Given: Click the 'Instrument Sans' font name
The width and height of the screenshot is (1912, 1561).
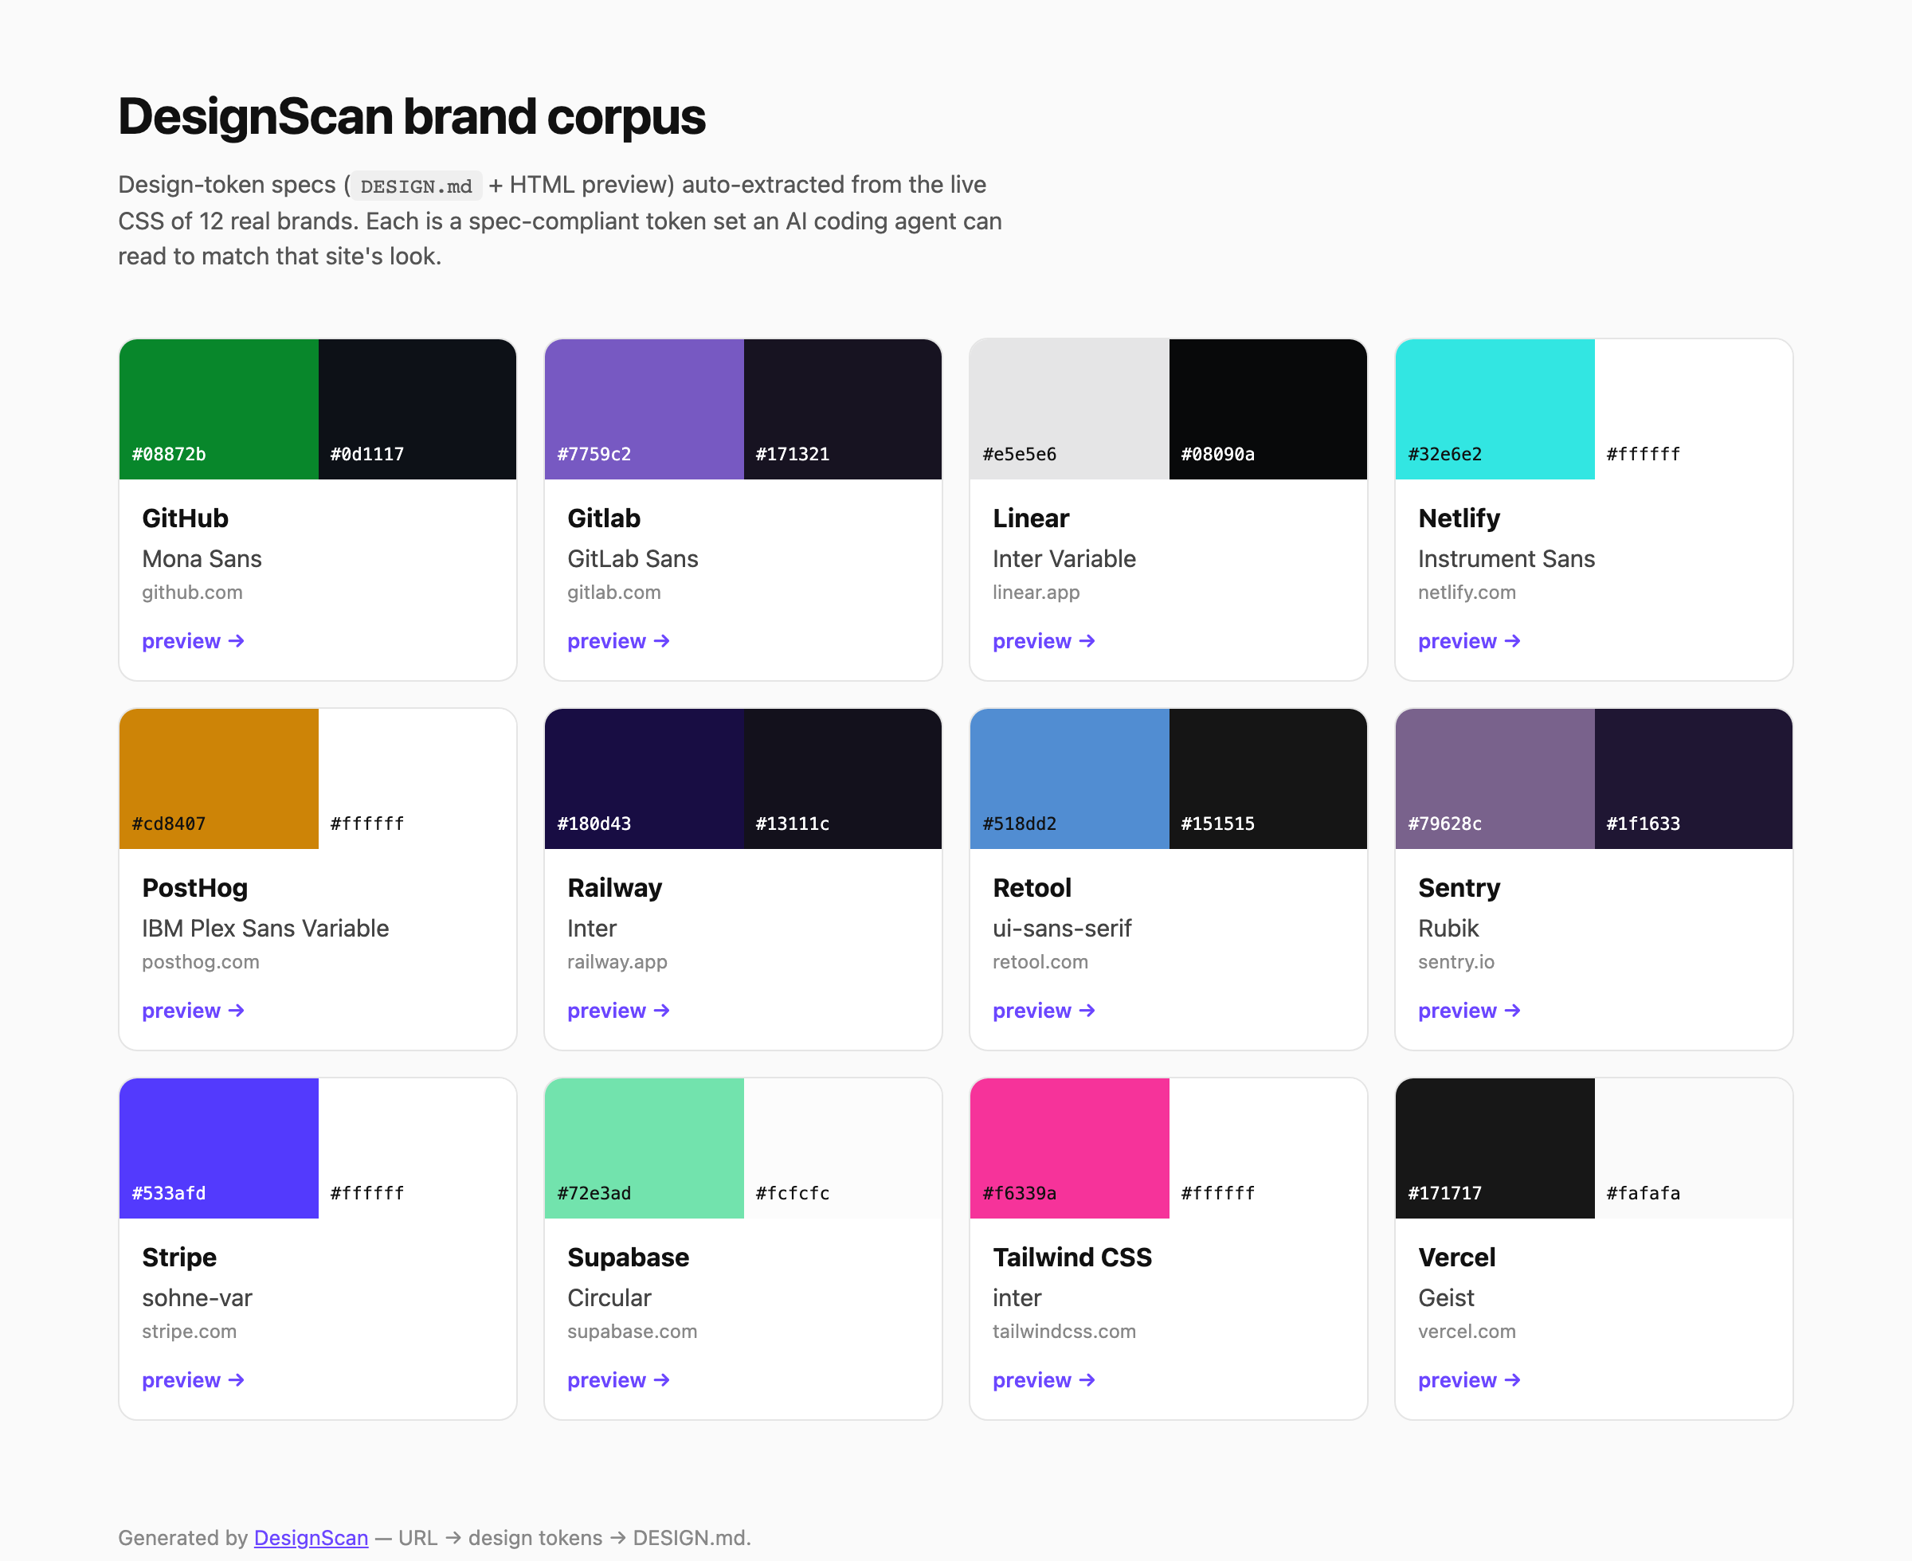Looking at the screenshot, I should (1506, 559).
